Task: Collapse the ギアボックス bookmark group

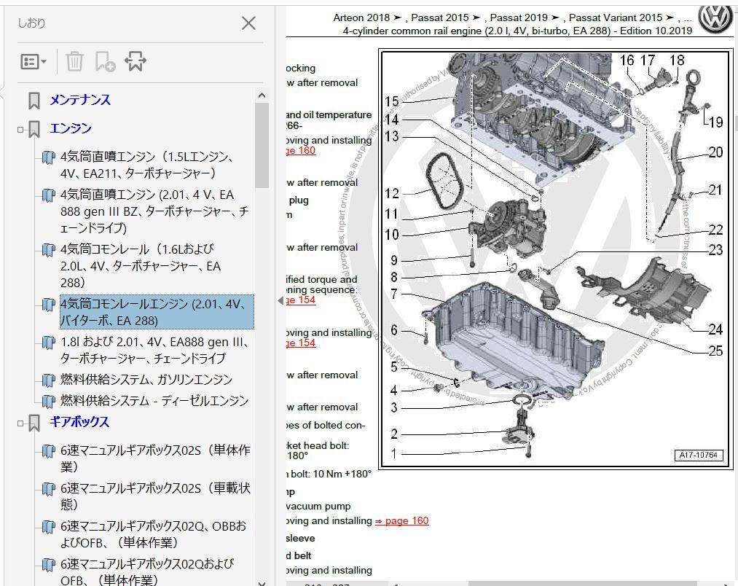Action: [x=20, y=423]
